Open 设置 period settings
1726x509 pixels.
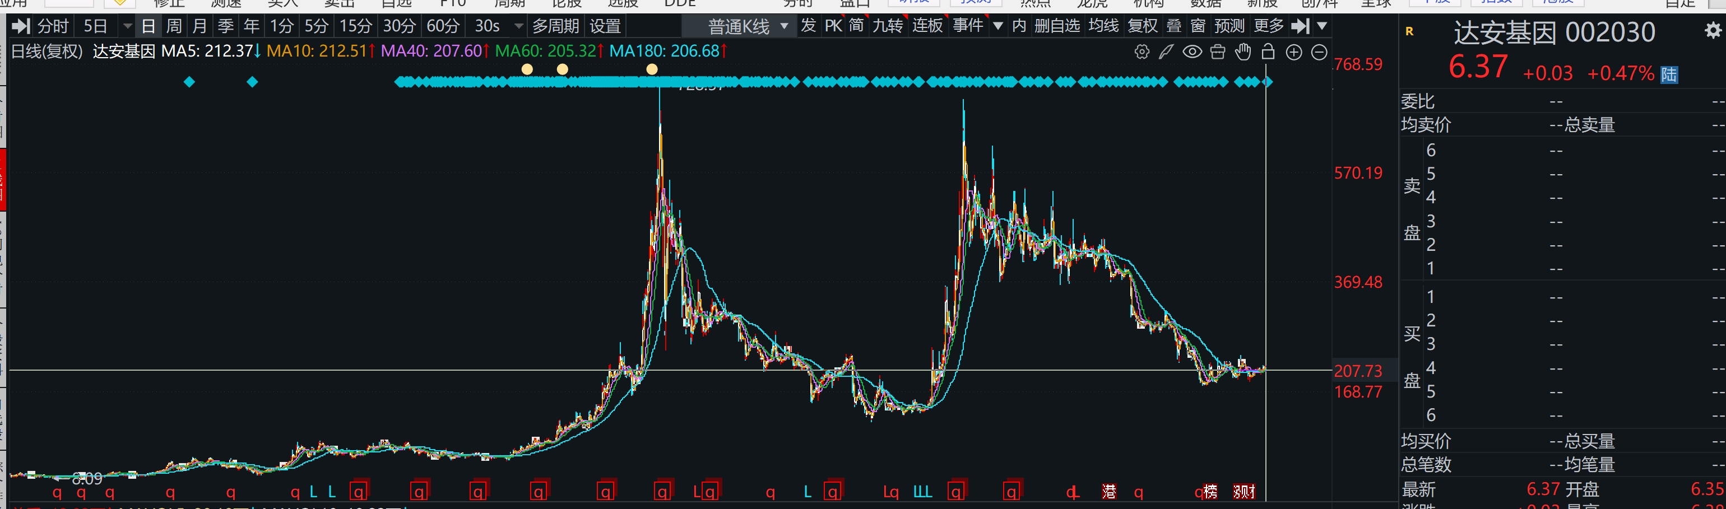(606, 26)
